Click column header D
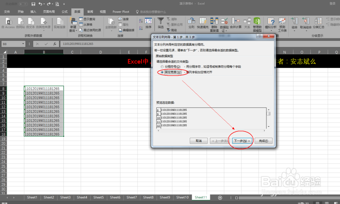Image resolution: width=340 pixels, height=204 pixels. click(x=101, y=52)
